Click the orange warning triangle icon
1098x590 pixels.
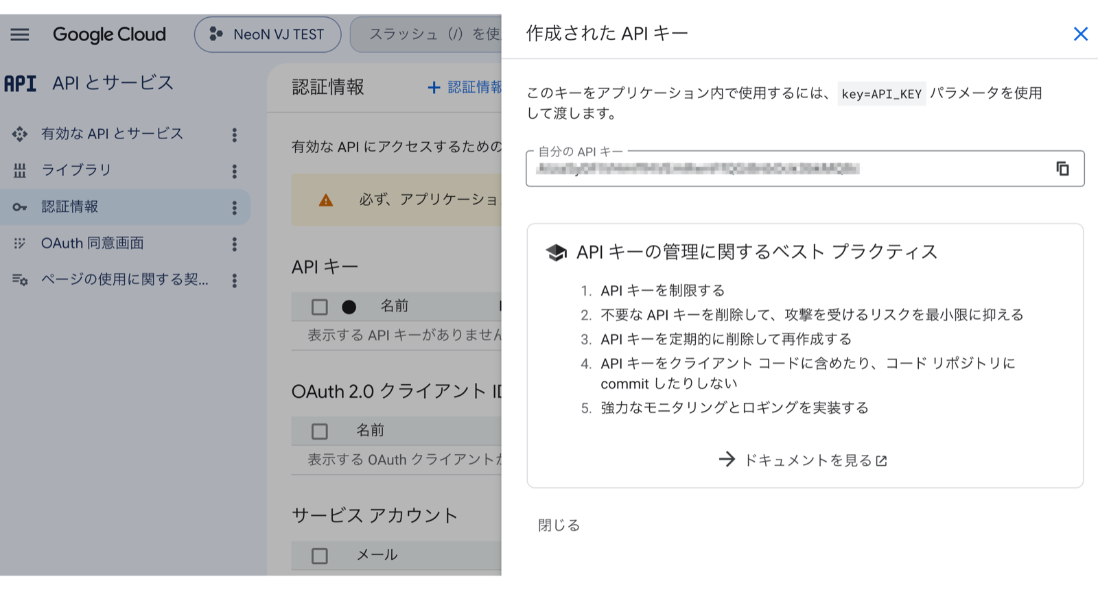[326, 200]
